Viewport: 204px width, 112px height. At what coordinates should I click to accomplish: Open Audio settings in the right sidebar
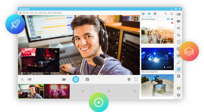pyautogui.click(x=179, y=28)
